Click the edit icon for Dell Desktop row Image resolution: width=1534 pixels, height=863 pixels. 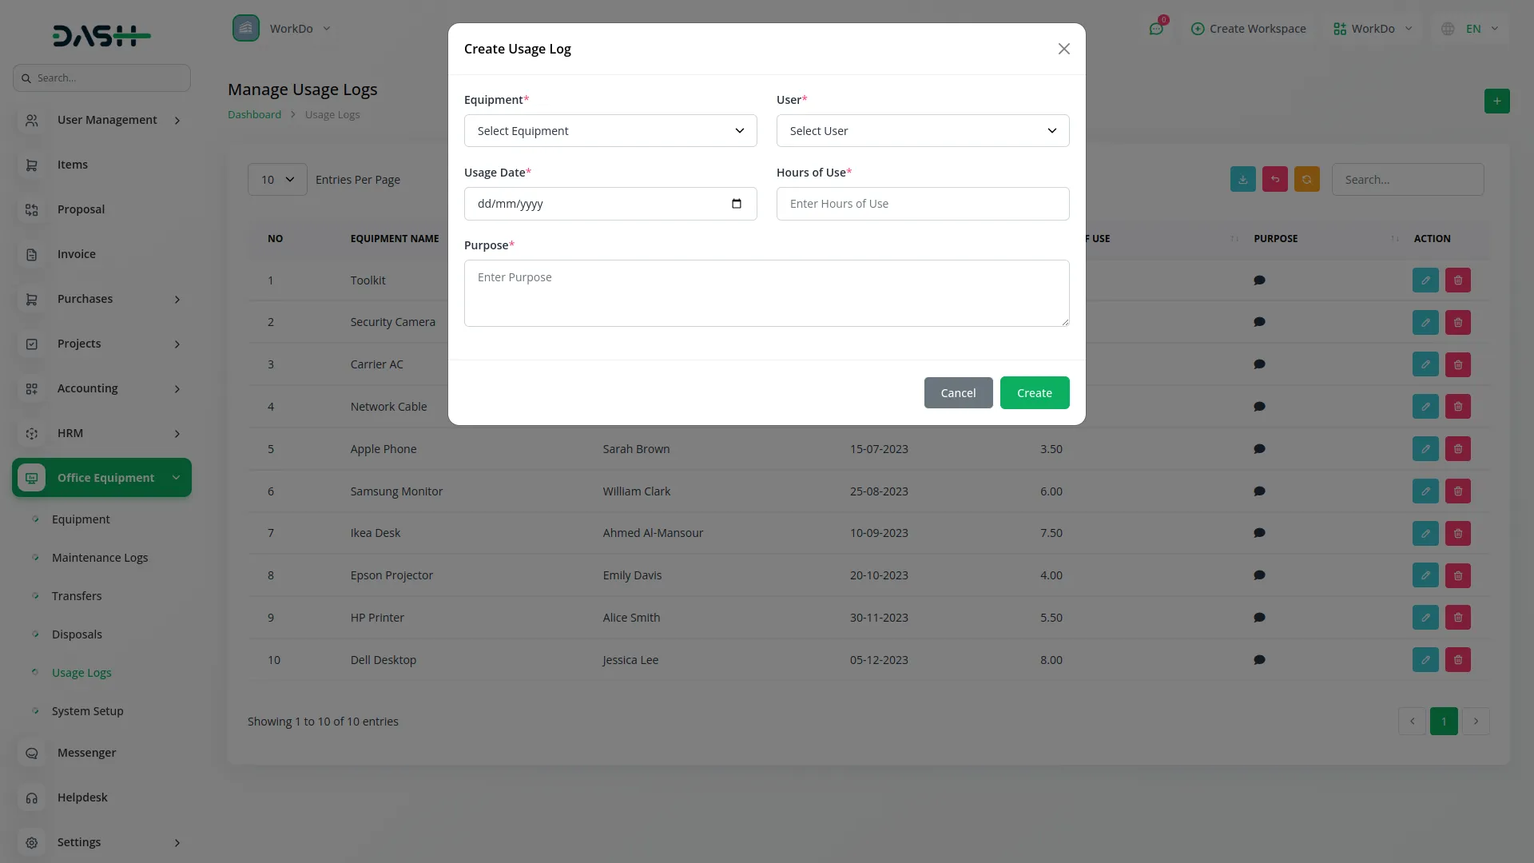(x=1425, y=660)
